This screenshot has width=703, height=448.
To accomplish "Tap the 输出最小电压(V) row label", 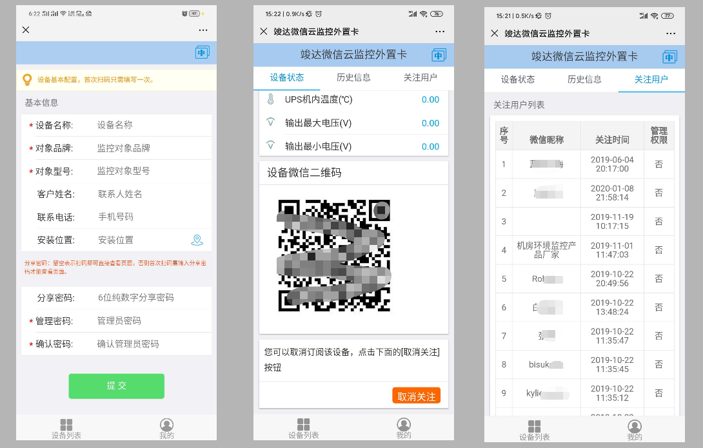I will tap(319, 146).
